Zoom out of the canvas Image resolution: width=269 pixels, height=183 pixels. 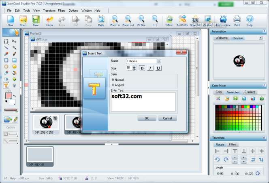128,21
